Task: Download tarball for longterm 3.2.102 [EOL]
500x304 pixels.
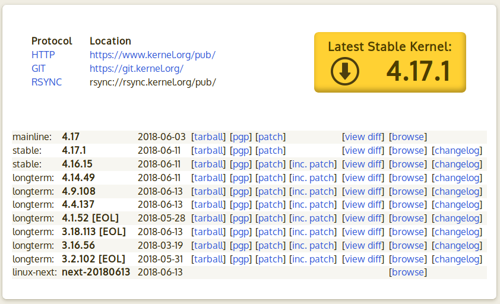Action: click(x=208, y=259)
